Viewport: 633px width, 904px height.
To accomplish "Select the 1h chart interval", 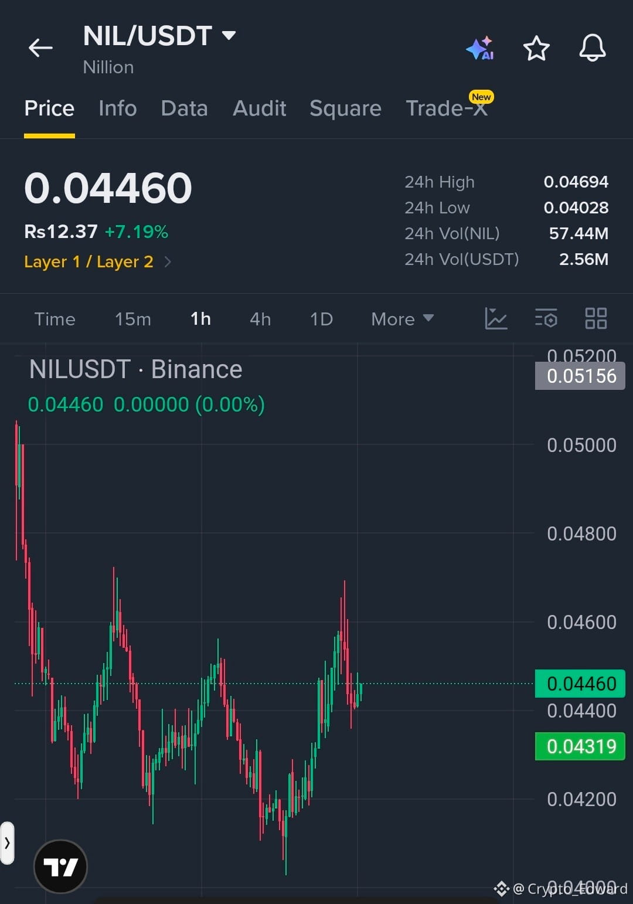I will (x=201, y=319).
